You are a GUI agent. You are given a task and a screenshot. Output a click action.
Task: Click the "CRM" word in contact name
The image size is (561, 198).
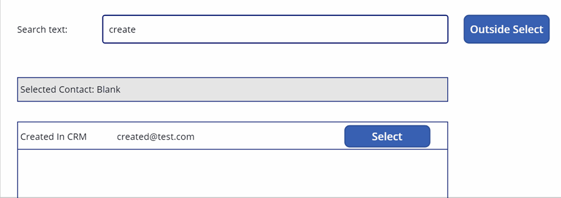coord(77,137)
